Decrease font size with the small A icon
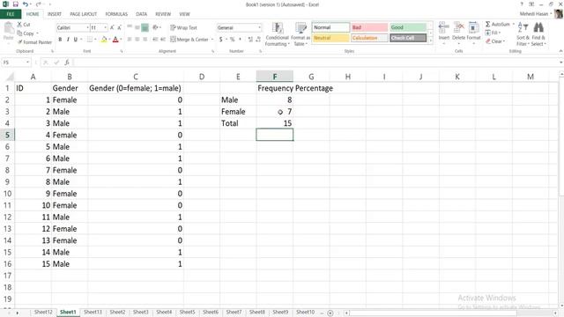This screenshot has width=564, height=317. pyautogui.click(x=119, y=27)
